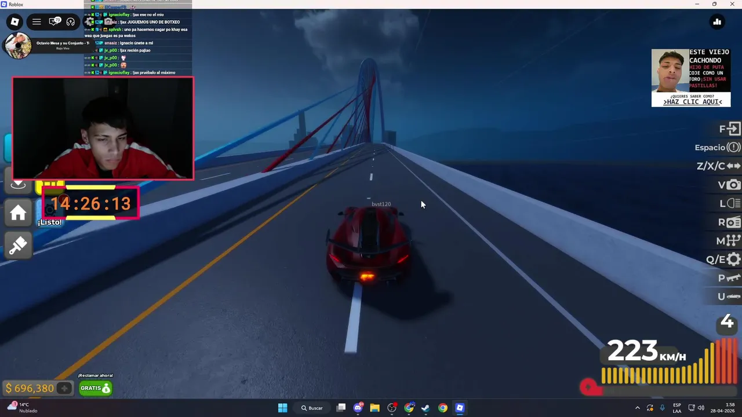Click the $ 696,380 money display

coord(30,388)
